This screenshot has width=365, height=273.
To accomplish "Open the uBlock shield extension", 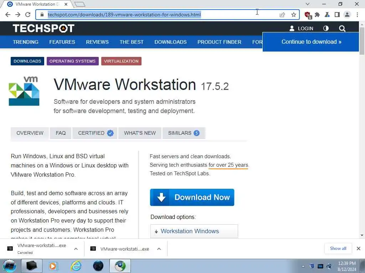I will (x=308, y=15).
